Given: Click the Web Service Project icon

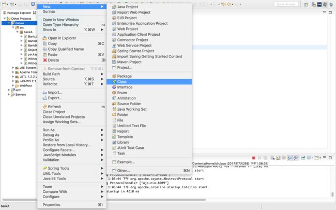Looking at the screenshot, I should 114,46.
